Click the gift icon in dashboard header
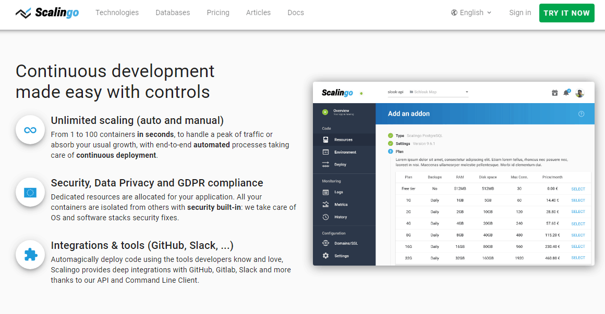Screen dimensions: 605x314 [554, 93]
